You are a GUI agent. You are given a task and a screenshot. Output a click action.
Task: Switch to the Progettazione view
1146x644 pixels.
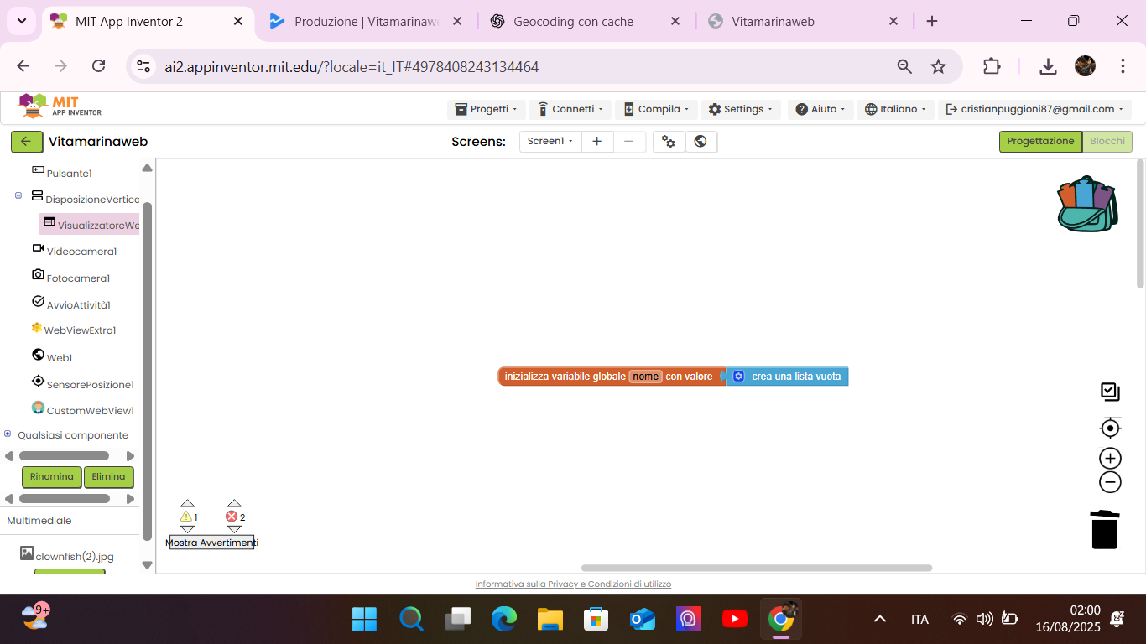(1040, 142)
